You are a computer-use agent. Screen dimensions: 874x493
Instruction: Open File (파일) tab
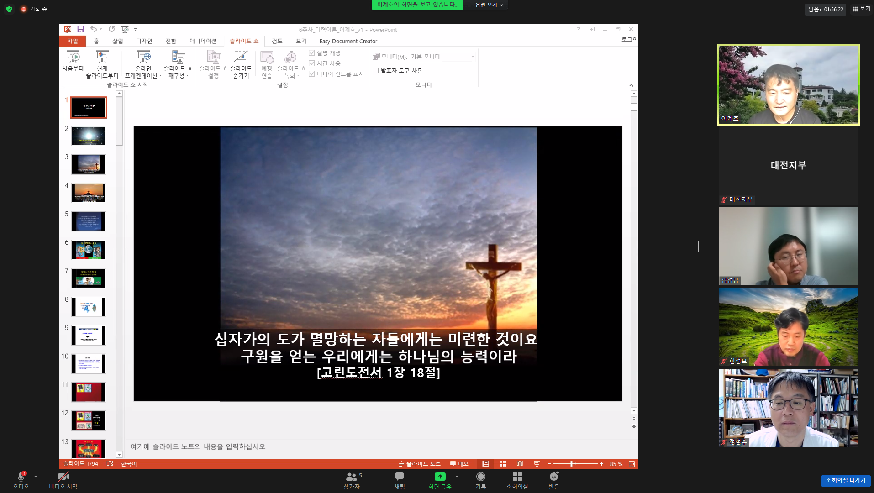pyautogui.click(x=73, y=41)
